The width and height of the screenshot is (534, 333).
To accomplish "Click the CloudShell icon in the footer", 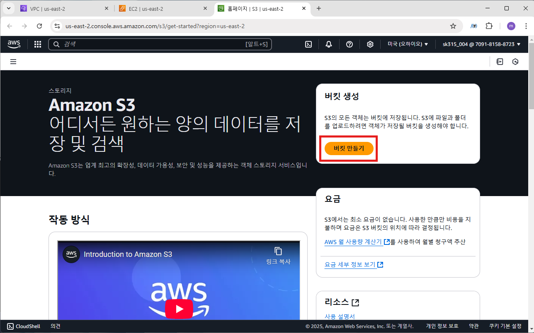I will tap(10, 326).
